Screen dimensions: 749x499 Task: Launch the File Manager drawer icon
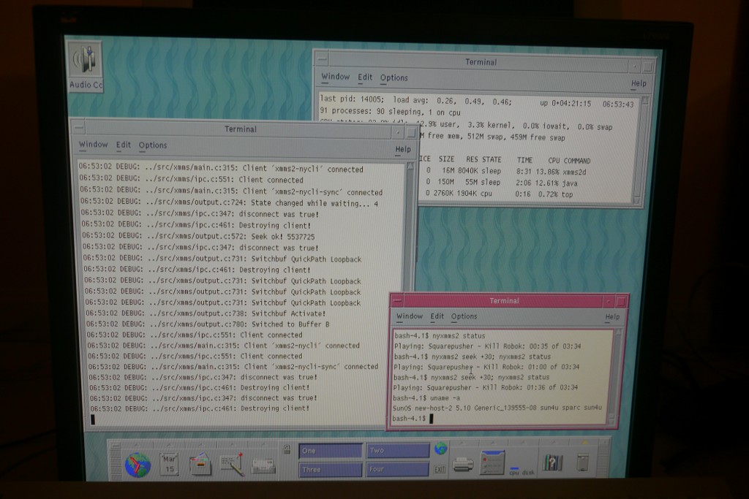200,464
